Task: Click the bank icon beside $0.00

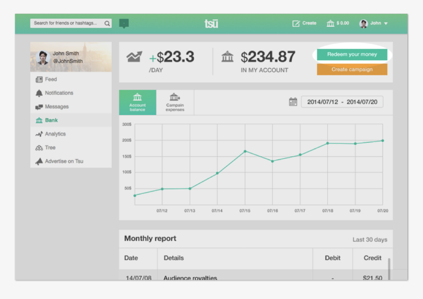Action: (330, 23)
